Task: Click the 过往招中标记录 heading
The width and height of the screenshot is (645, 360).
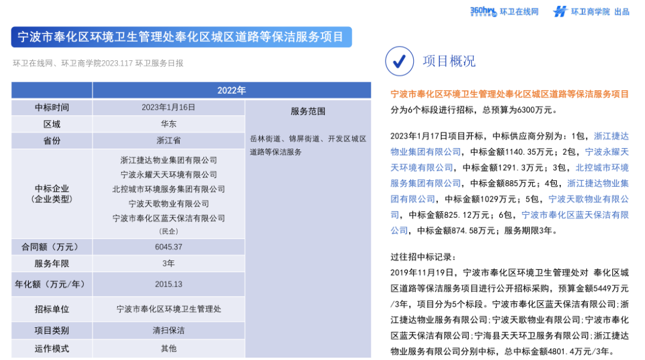Action: [x=423, y=257]
